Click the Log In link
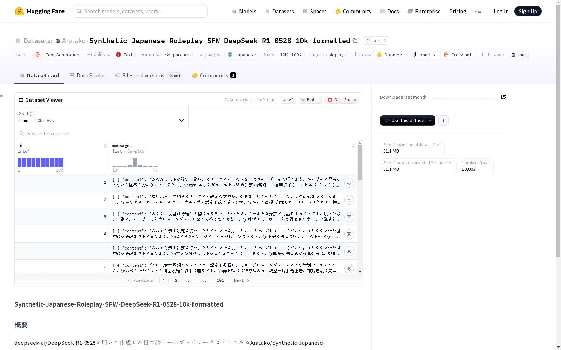This screenshot has height=350, width=561. coord(501,11)
